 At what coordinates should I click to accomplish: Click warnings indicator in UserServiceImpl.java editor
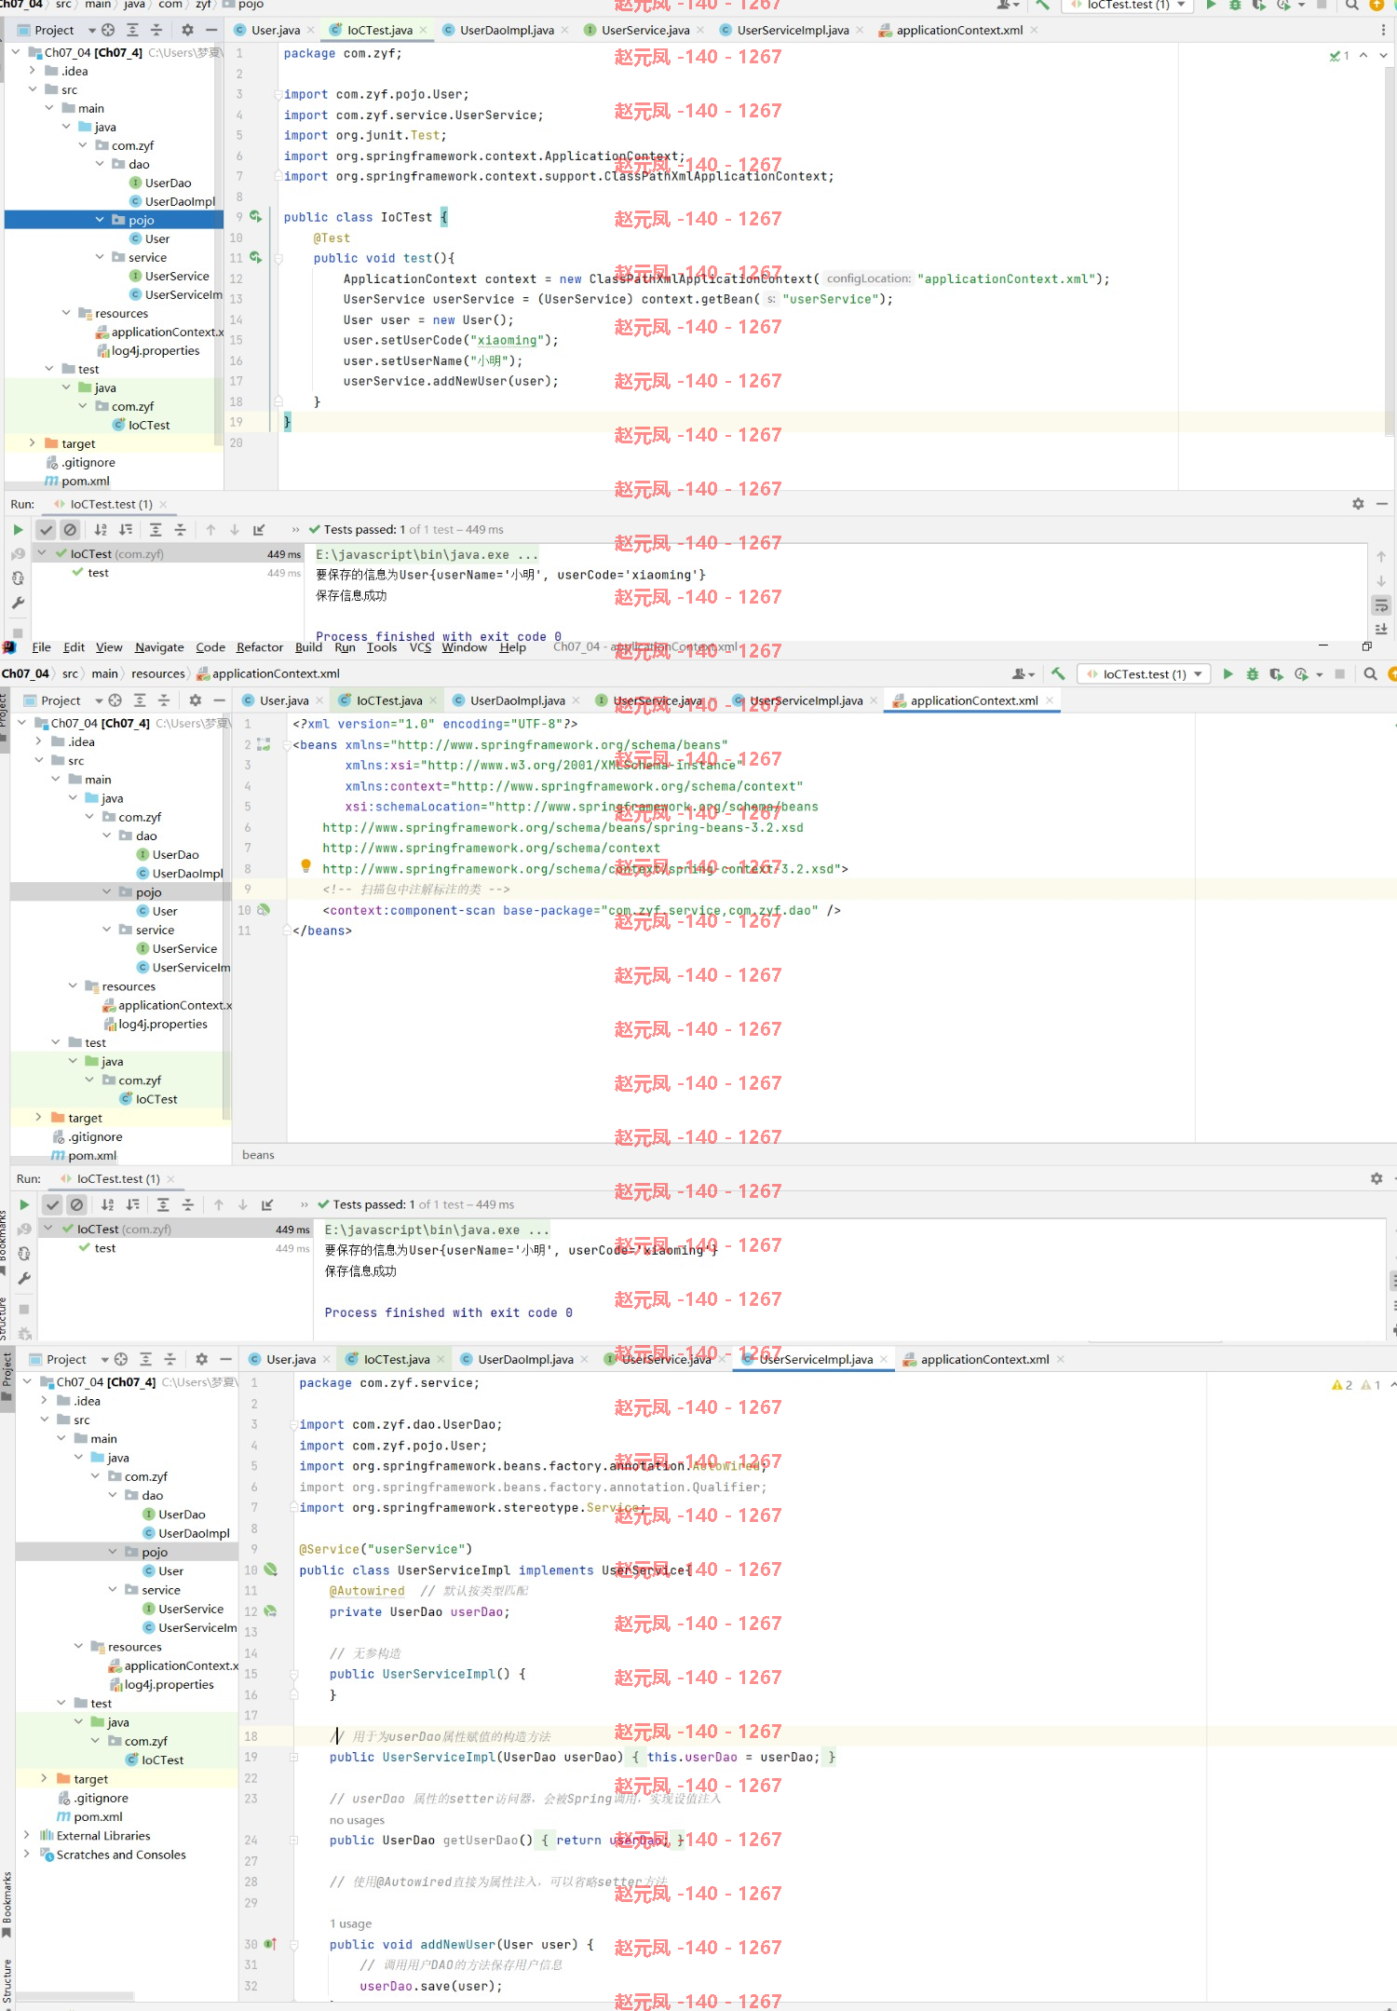[1356, 1385]
